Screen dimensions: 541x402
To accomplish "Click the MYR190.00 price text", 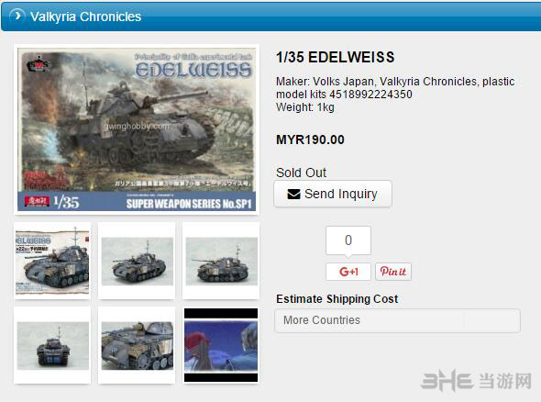I will tap(310, 140).
